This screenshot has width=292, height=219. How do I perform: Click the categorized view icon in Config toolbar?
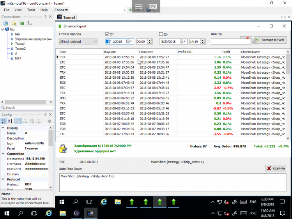(4, 121)
